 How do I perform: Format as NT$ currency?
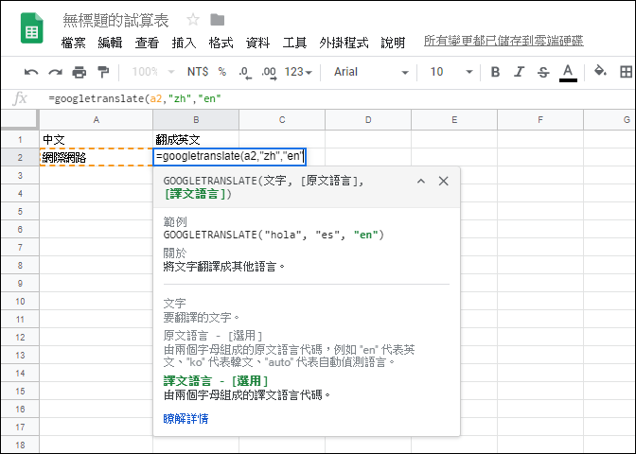[198, 72]
